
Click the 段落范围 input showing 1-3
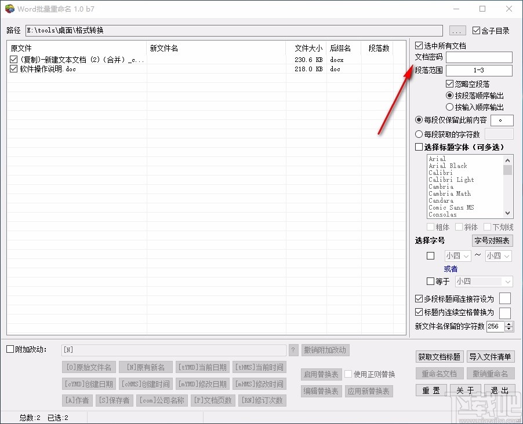point(479,70)
